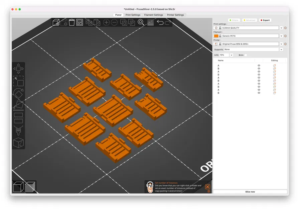Open the 0.20mm QUALITY preset combo box
Image resolution: width=299 pixels, height=209 pixels.
coord(246,28)
